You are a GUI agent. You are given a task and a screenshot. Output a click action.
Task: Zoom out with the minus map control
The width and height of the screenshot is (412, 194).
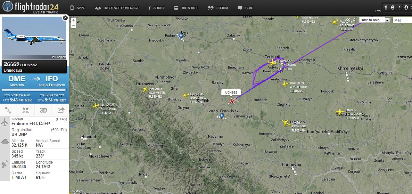74,25
